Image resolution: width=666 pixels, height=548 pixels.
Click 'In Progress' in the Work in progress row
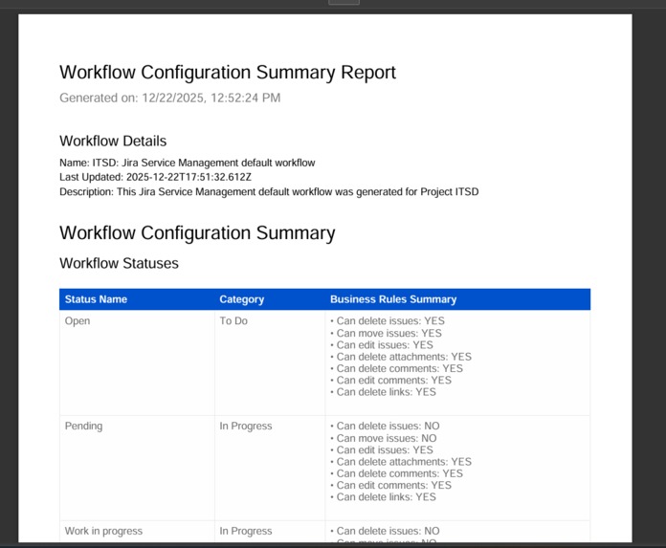tap(246, 531)
